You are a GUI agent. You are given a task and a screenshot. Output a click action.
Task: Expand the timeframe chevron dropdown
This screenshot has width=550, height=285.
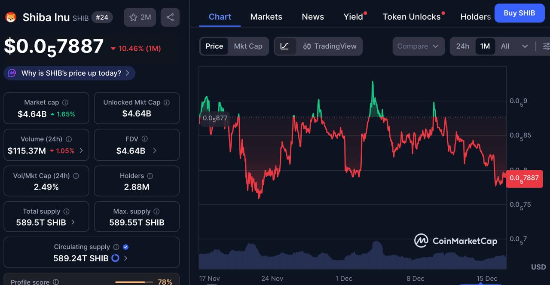click(x=525, y=46)
